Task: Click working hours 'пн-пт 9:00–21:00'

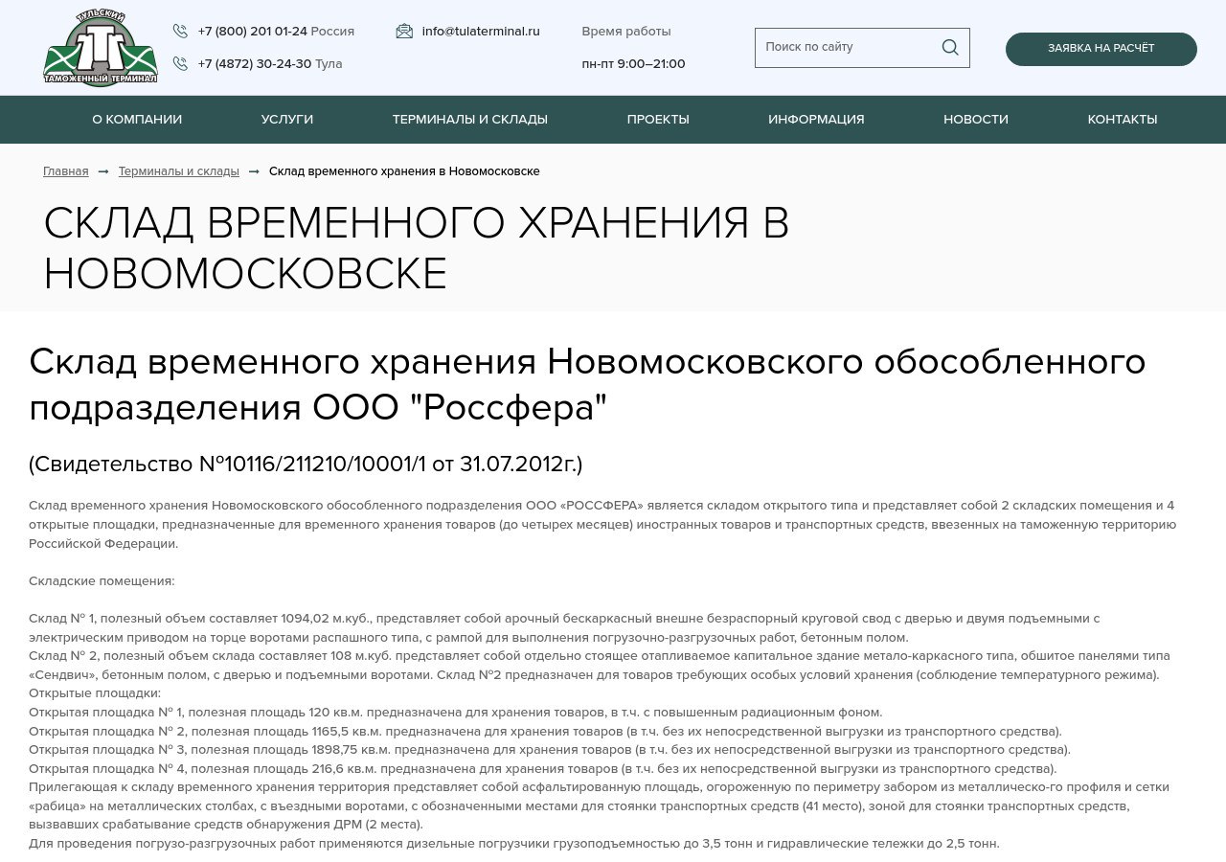Action: (x=633, y=63)
